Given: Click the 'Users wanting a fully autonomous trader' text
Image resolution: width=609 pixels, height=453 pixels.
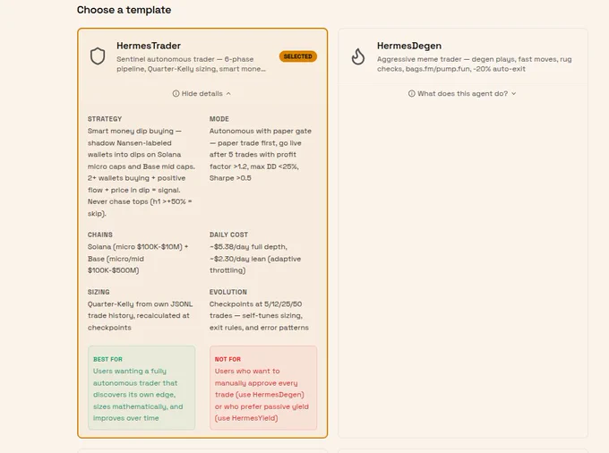Looking at the screenshot, I should coord(138,395).
